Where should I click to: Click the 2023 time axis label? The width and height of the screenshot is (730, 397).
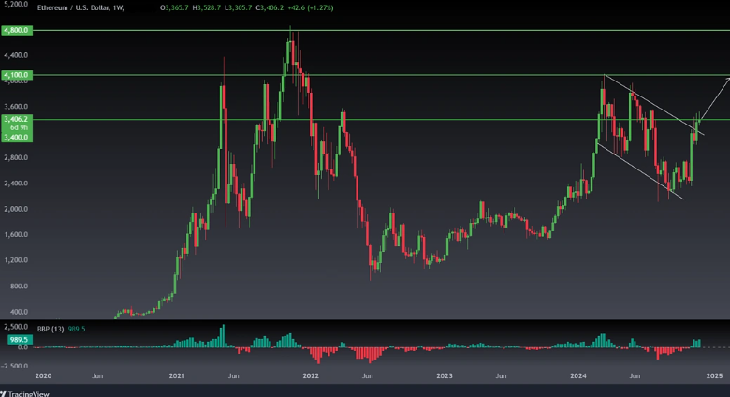pos(445,375)
